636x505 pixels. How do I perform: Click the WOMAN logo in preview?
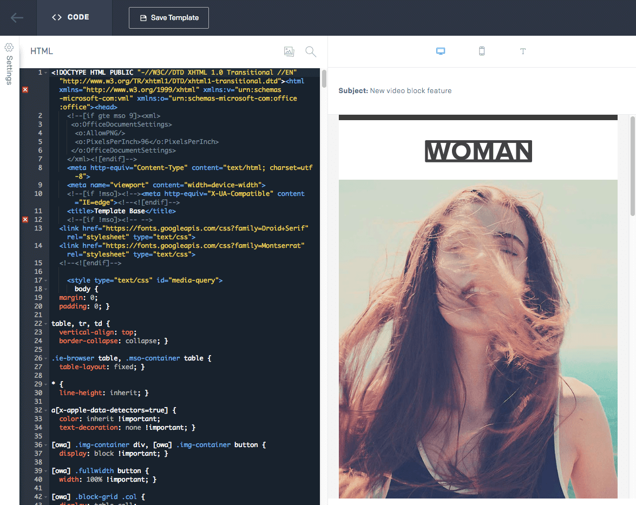(x=478, y=152)
